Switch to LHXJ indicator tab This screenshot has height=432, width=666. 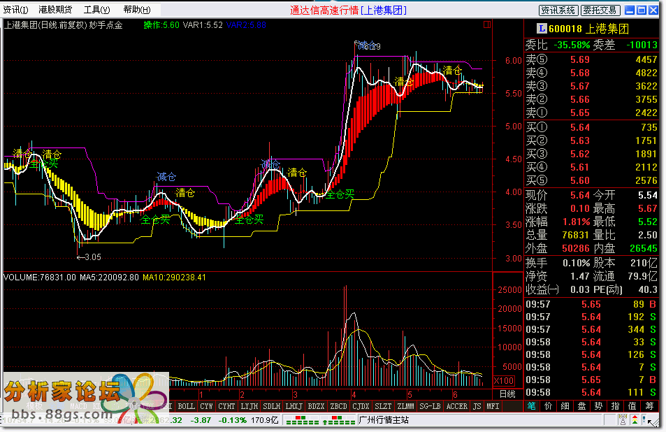294,407
